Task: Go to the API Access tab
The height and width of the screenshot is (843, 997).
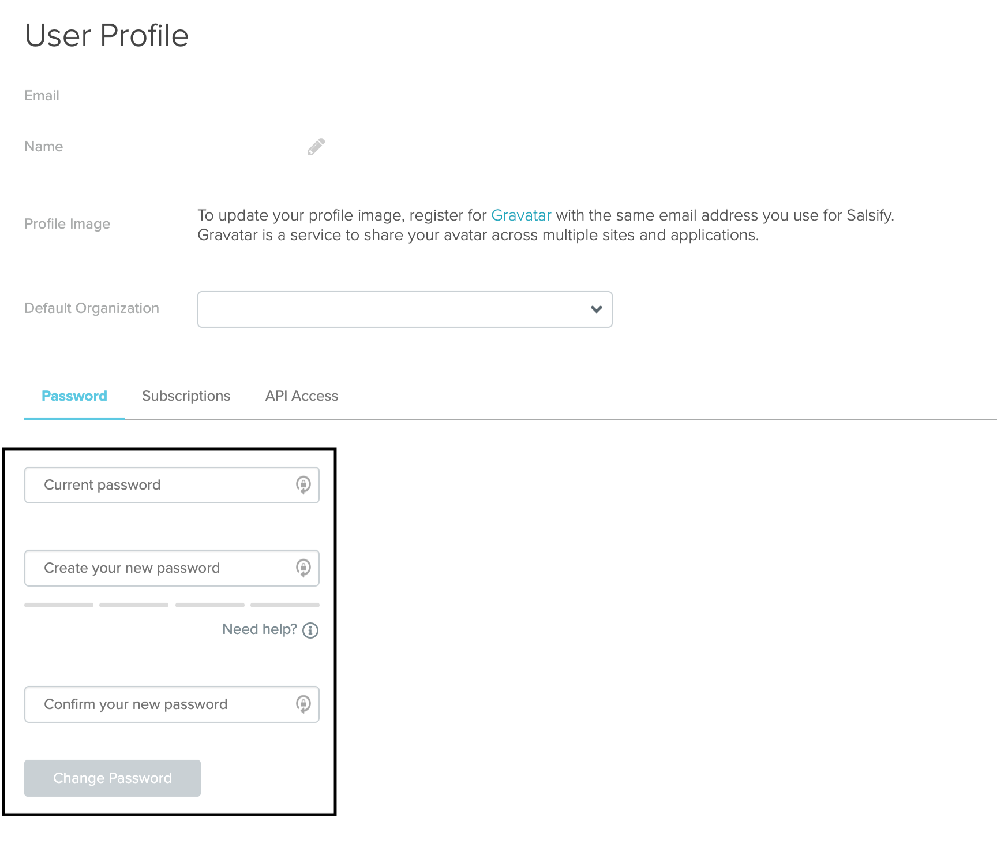Action: click(x=302, y=396)
